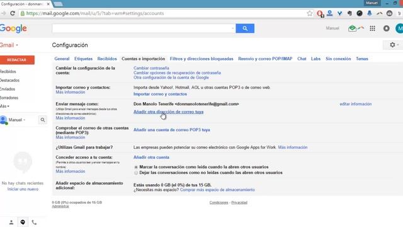Viewport: 403px width, 227px height.
Task: Open Otra configuración de la cuenta de Google
Action: click(171, 78)
